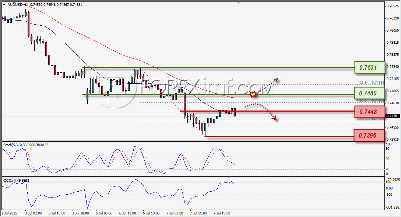
Task: Click the 0.75105 price scale value
Action: 393,79
